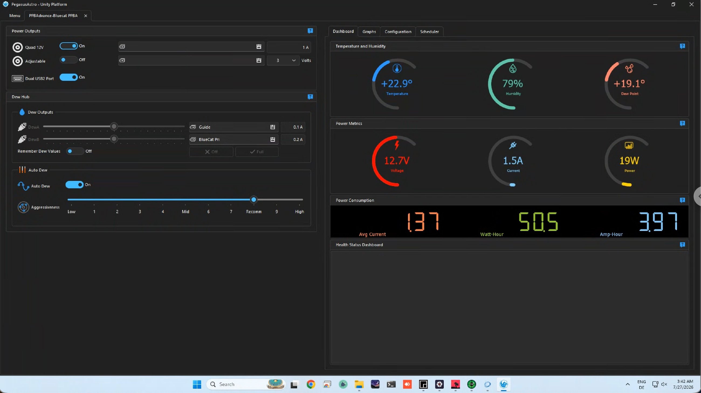Open help for Health Status Dashboard
701x393 pixels.
click(x=682, y=245)
